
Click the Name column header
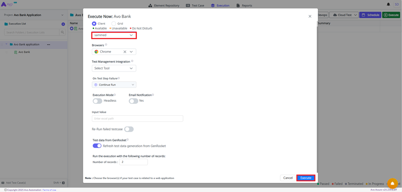[74, 23]
